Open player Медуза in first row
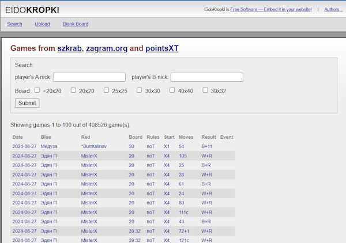The height and width of the screenshot is (243, 346). click(49, 146)
